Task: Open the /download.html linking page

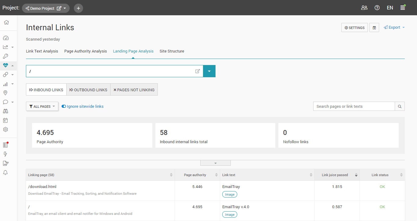Action: [42, 187]
